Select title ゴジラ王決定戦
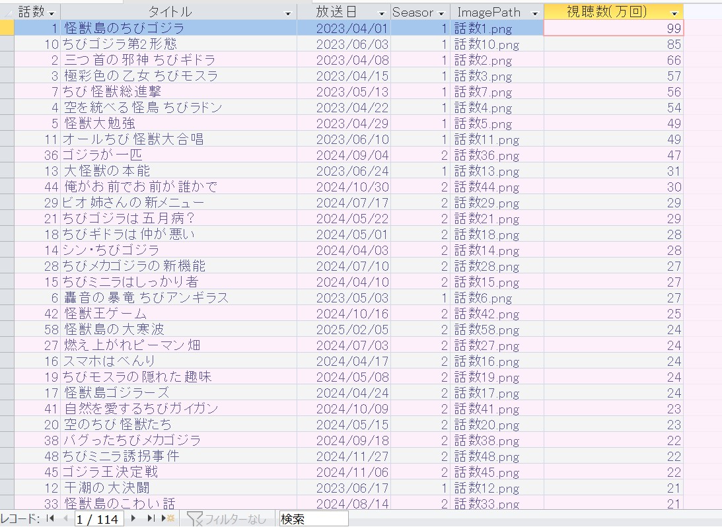Screen dimensions: 722x527 (178, 472)
